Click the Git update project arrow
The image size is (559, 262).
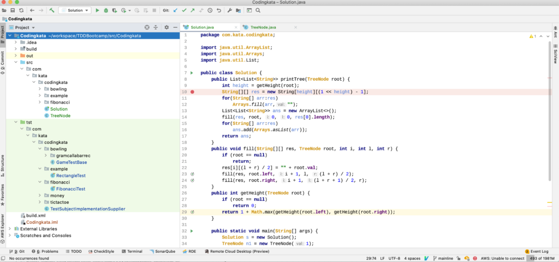click(175, 11)
